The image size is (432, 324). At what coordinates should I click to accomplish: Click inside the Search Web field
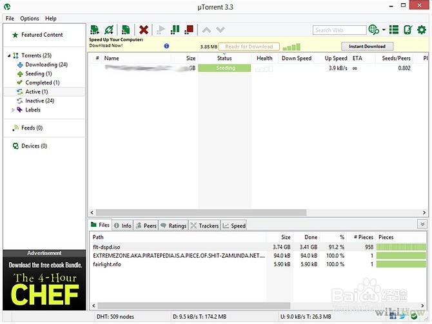point(339,30)
